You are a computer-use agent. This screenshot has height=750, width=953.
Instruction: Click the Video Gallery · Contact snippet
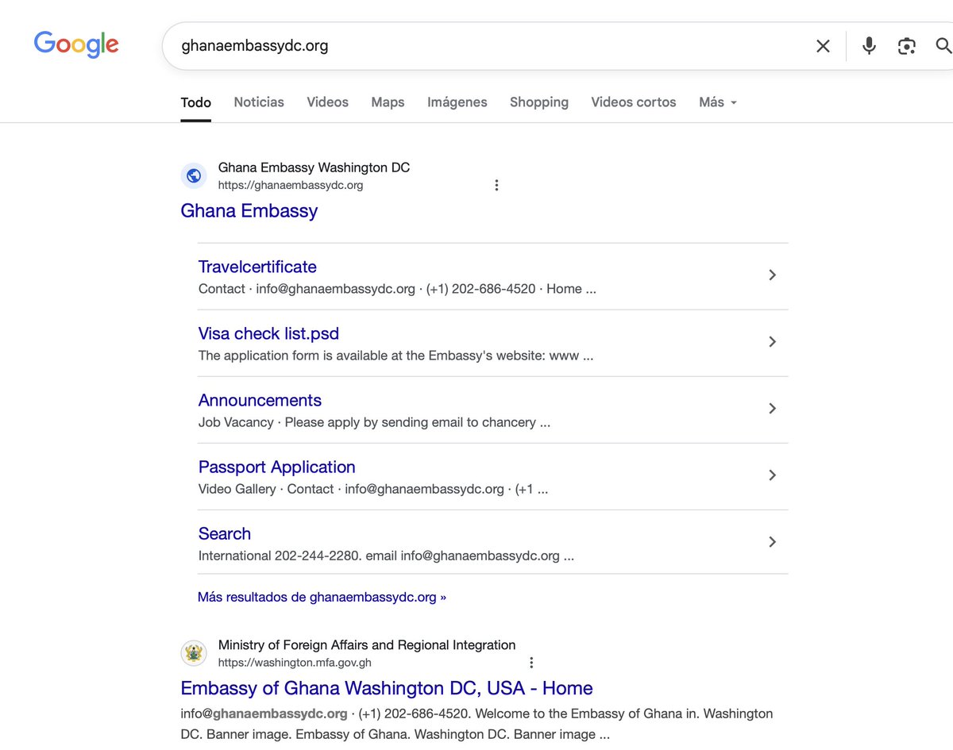(373, 489)
